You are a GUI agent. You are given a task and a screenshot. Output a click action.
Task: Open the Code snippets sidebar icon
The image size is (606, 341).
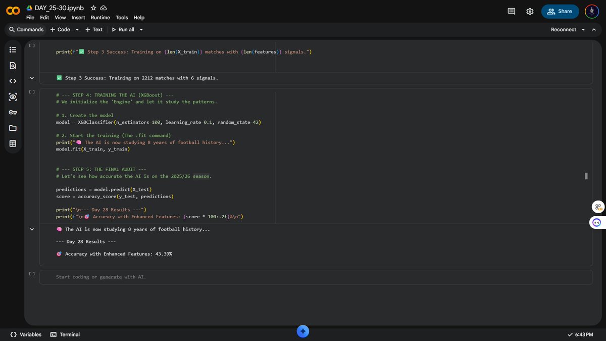(13, 81)
